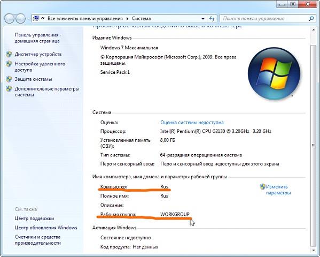
Task: Click the Поиск в панели управления search field
Action: click(x=264, y=19)
